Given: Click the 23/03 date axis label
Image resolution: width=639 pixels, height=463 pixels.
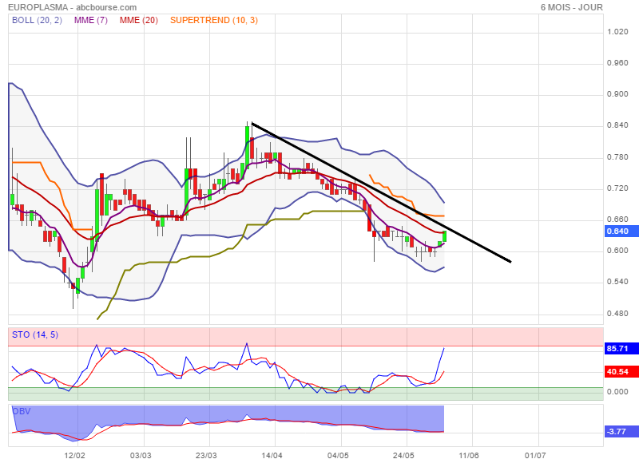Looking at the screenshot, I should 206,455.
